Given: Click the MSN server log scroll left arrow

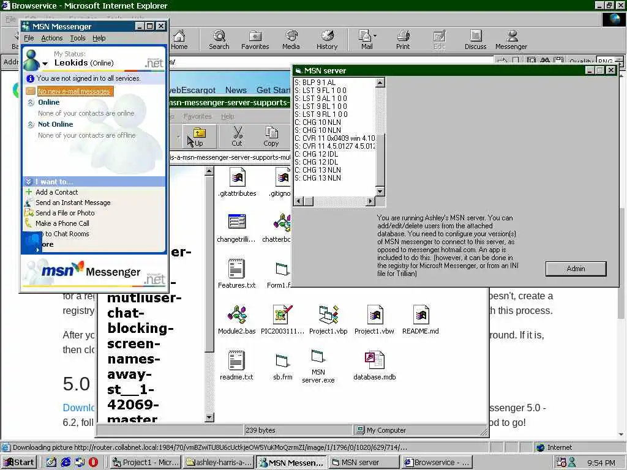Looking at the screenshot, I should (299, 201).
